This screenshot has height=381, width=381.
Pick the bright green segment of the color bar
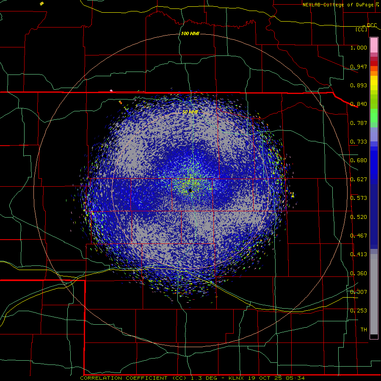[x=374, y=116]
